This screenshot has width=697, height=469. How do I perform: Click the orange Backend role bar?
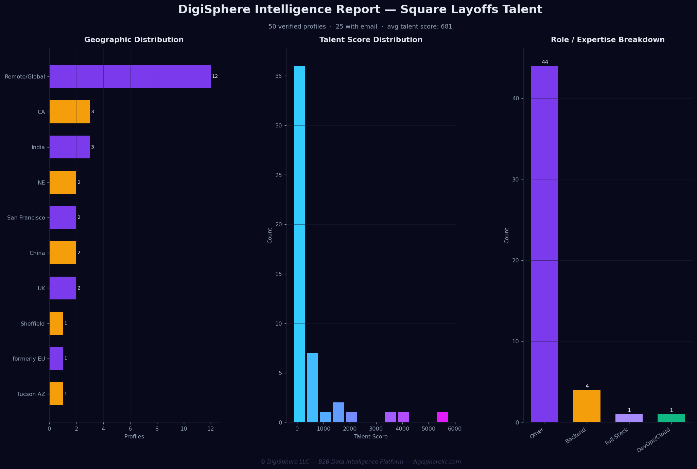tap(587, 406)
